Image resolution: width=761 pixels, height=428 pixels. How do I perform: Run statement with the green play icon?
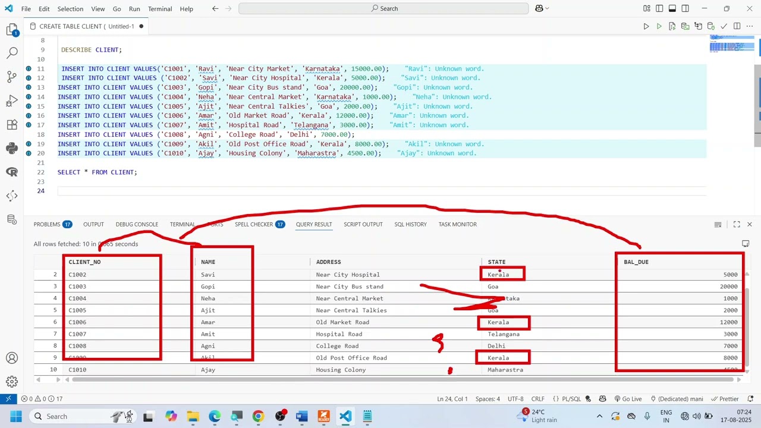(659, 26)
